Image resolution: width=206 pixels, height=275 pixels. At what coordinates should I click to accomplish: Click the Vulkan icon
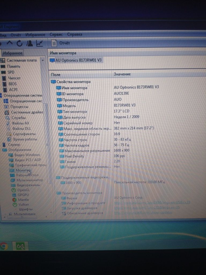[x=15, y=204]
